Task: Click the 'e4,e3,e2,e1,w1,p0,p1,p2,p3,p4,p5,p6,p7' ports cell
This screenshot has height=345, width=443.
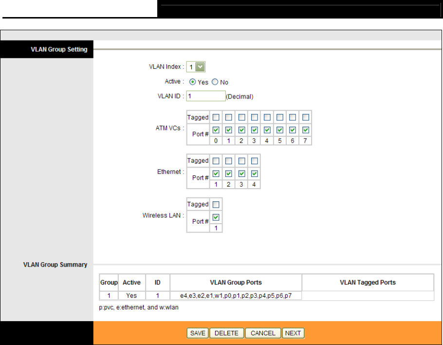Action: 236,295
